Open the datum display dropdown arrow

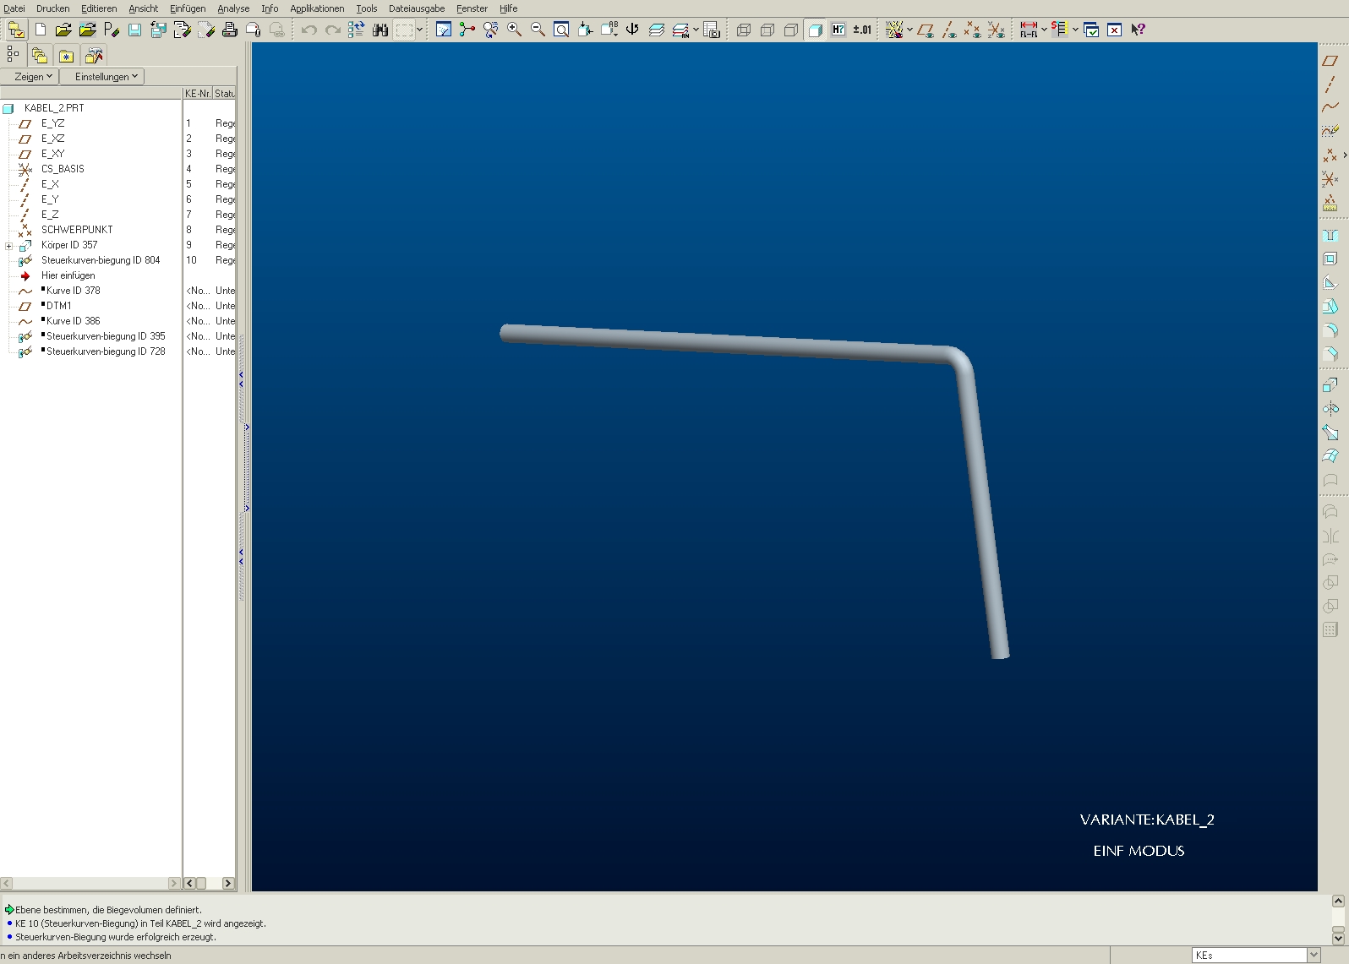coord(909,30)
